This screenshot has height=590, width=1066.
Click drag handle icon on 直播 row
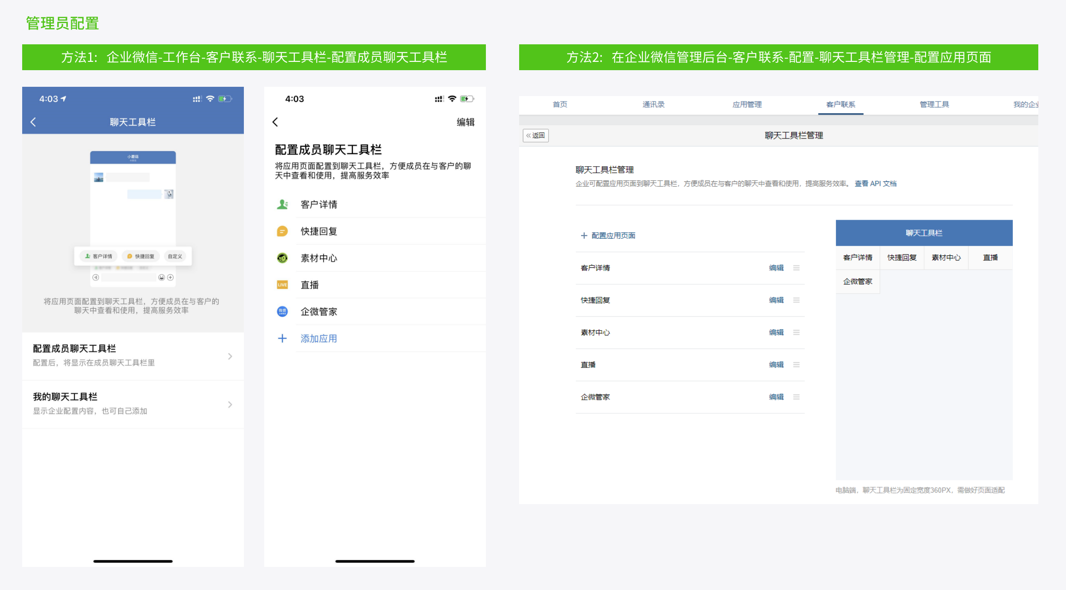click(796, 365)
